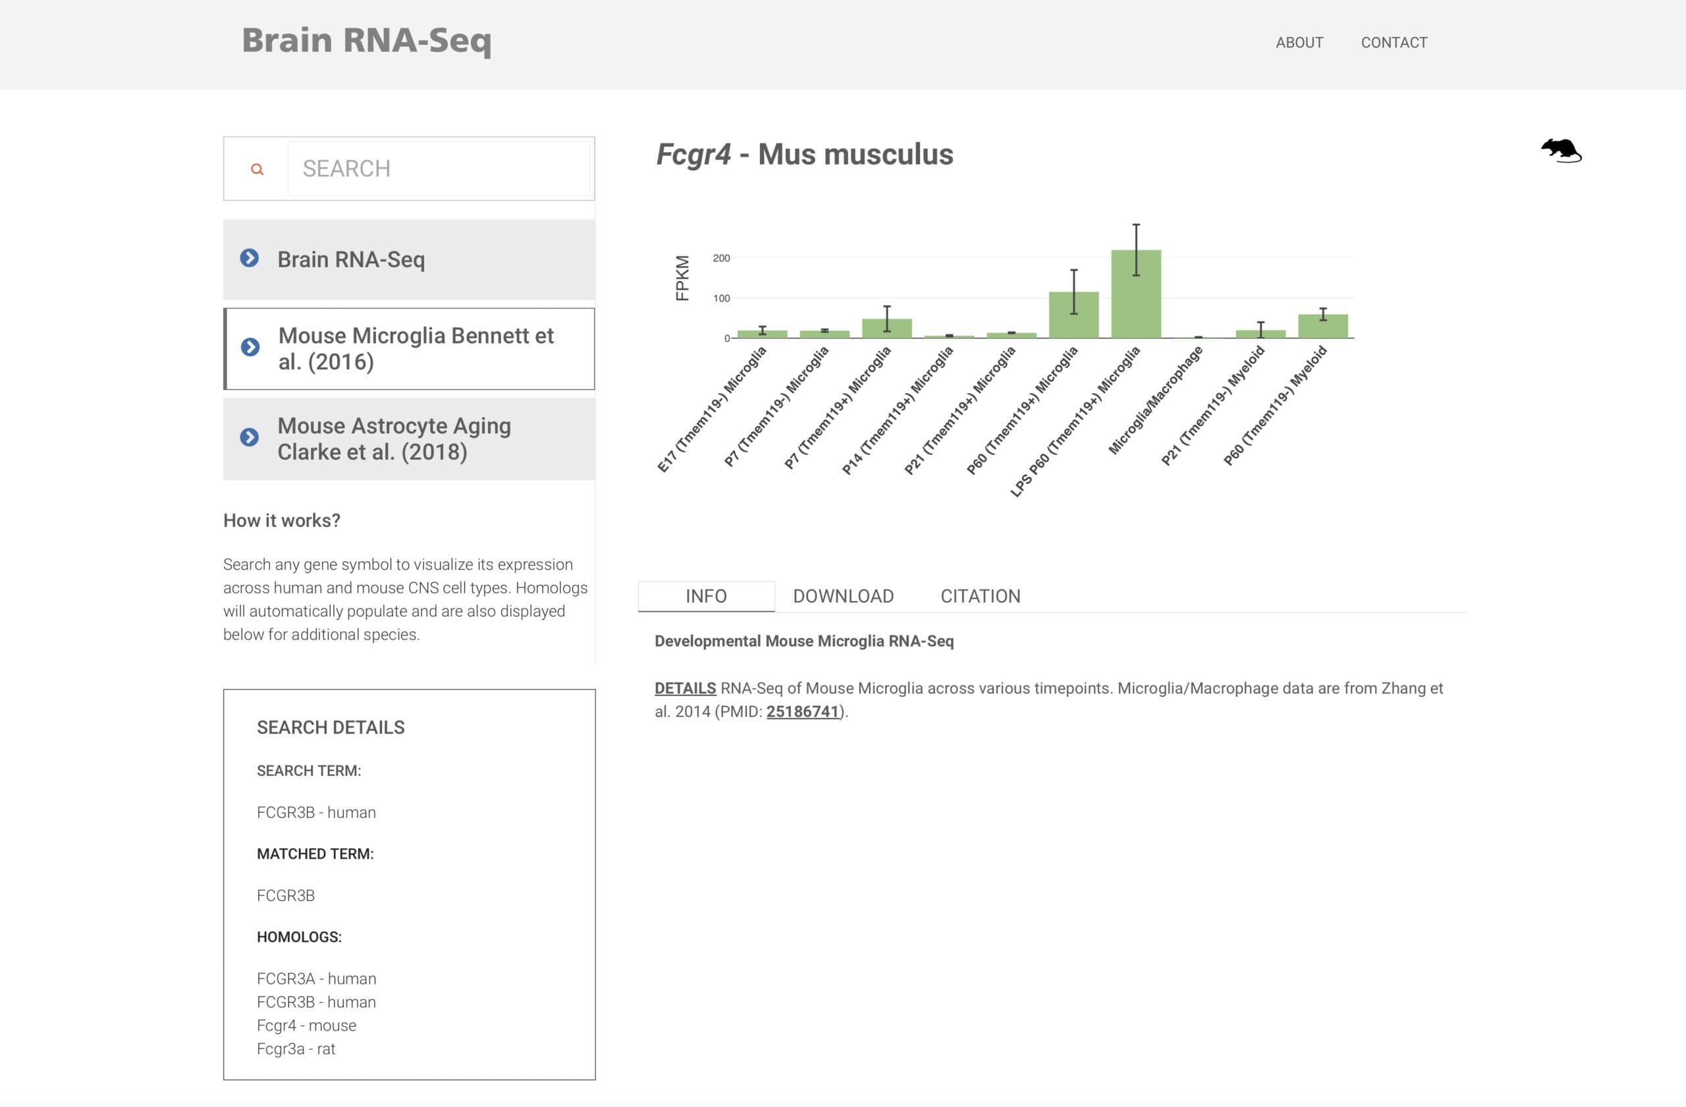Click the orange search magnifier icon
This screenshot has height=1107, width=1686.
tap(257, 169)
